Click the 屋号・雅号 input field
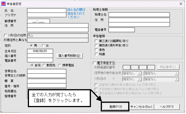Screen dimensions: 186x114 (x=46, y=85)
